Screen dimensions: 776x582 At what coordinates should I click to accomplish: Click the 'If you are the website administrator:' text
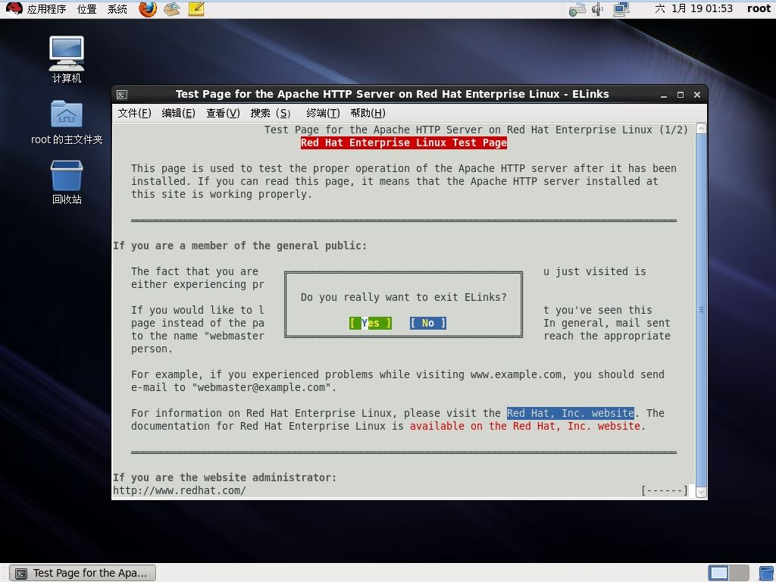pyautogui.click(x=224, y=477)
